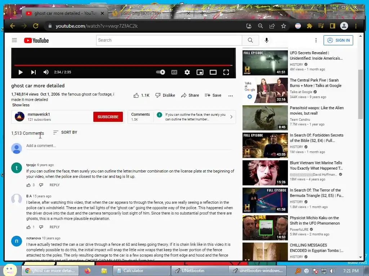Start voice search with the microphone icon
Viewport: 369px width, 276px height.
266,40
